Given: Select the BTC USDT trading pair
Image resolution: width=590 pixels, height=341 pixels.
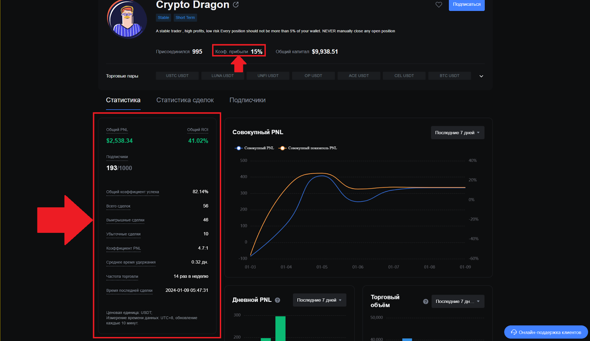Looking at the screenshot, I should point(449,76).
